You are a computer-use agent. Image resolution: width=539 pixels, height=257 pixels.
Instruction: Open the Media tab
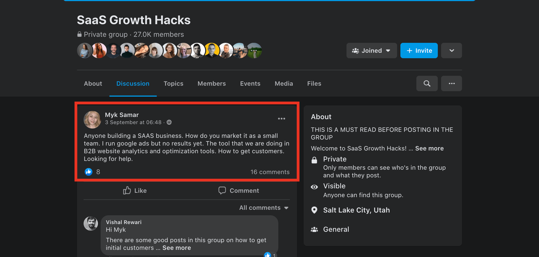click(x=284, y=83)
